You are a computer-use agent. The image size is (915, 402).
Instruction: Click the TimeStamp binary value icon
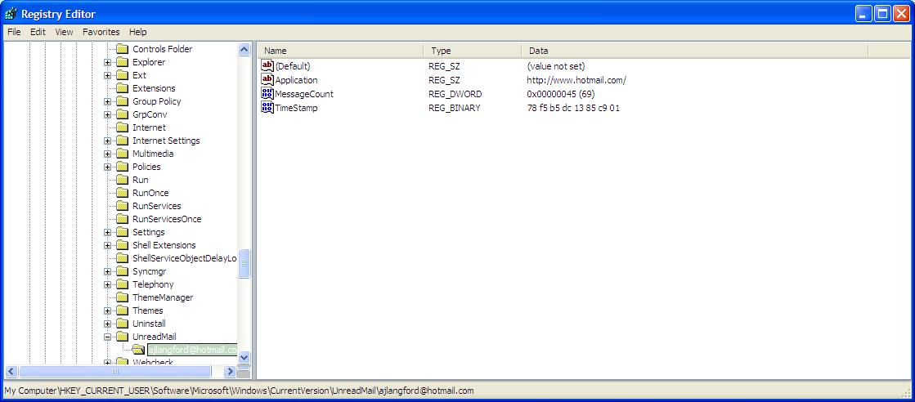pyautogui.click(x=267, y=108)
